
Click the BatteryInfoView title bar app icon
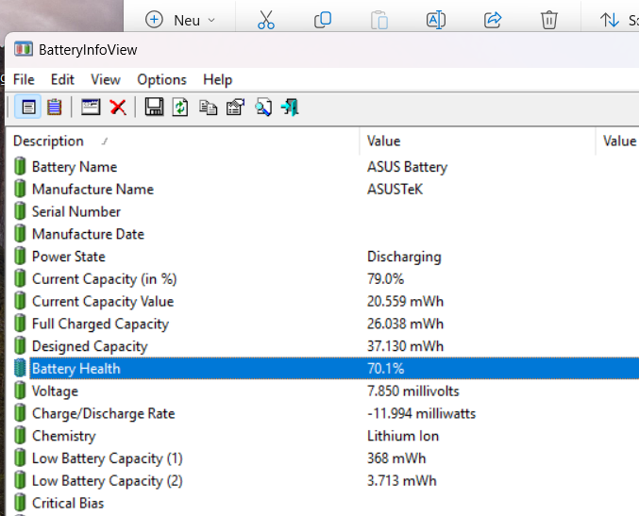(24, 49)
